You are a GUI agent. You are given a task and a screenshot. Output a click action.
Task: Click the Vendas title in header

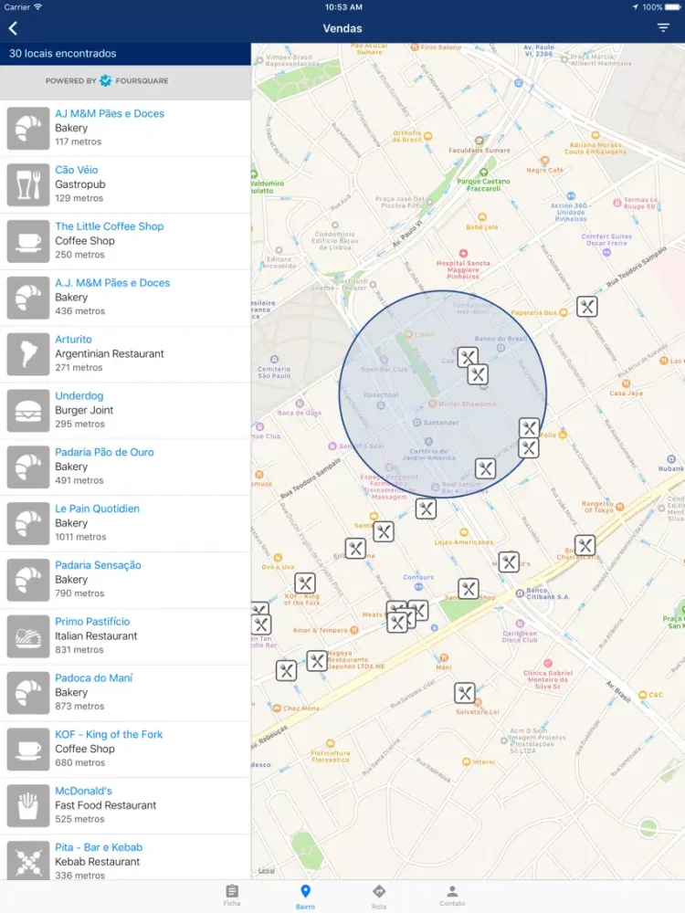click(x=342, y=28)
